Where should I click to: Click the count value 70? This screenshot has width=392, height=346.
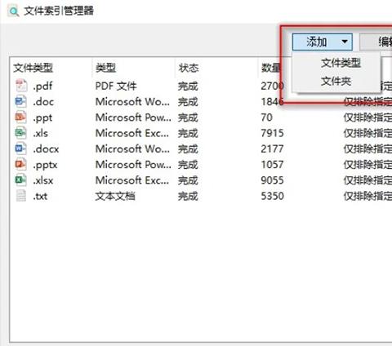click(267, 118)
